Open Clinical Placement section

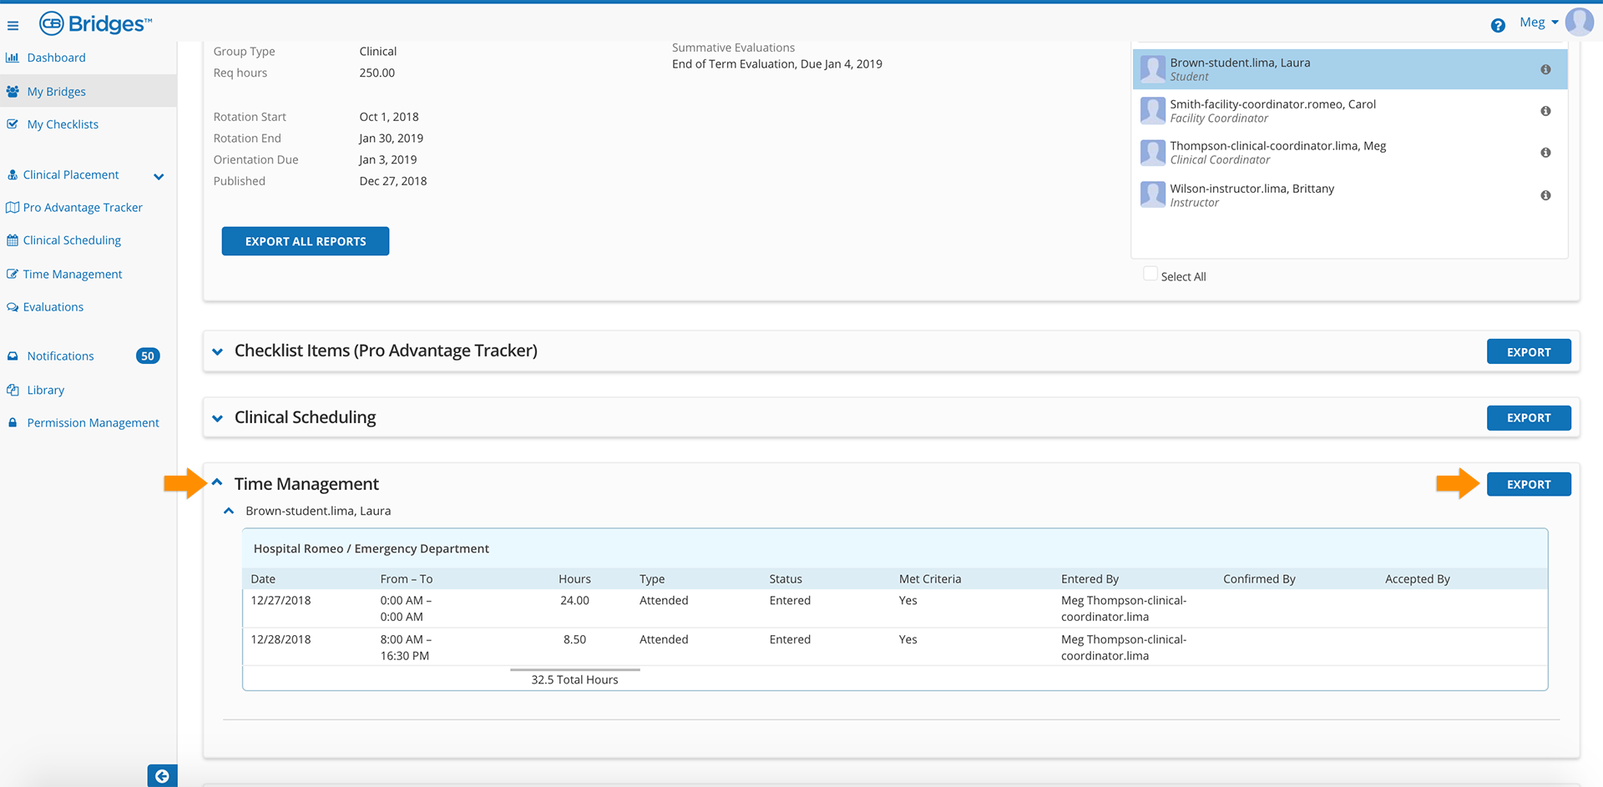(x=71, y=174)
